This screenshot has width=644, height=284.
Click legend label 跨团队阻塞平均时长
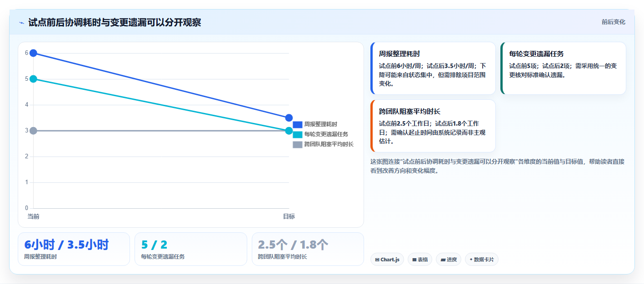click(329, 144)
